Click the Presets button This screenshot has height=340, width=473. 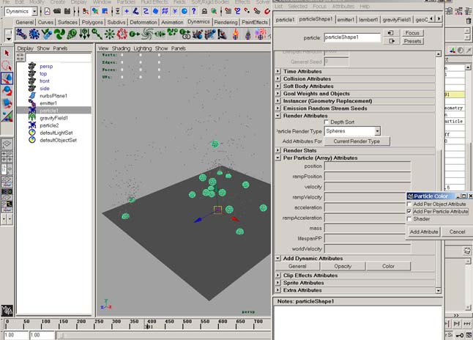[x=412, y=41]
